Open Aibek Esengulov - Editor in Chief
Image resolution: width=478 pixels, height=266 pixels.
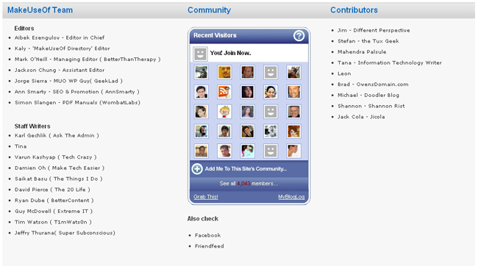tap(60, 37)
